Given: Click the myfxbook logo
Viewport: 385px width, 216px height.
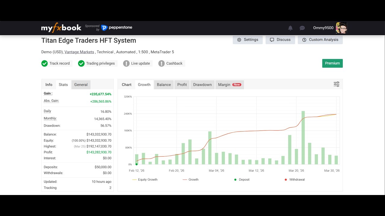Looking at the screenshot, I should 61,28.
